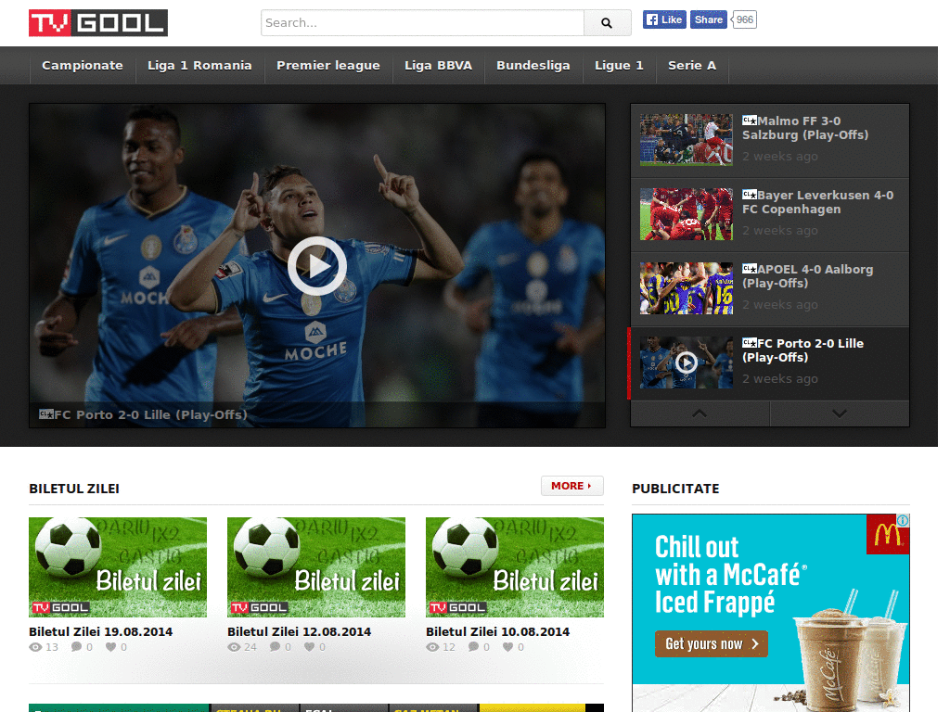Open the Bundesliga menu item
Viewport: 950px width, 712px height.
click(x=533, y=66)
